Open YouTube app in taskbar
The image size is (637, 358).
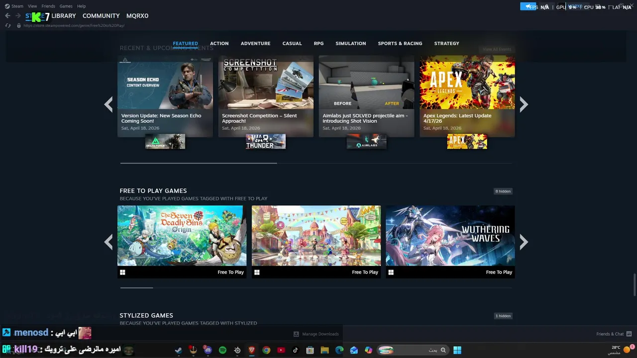281,350
